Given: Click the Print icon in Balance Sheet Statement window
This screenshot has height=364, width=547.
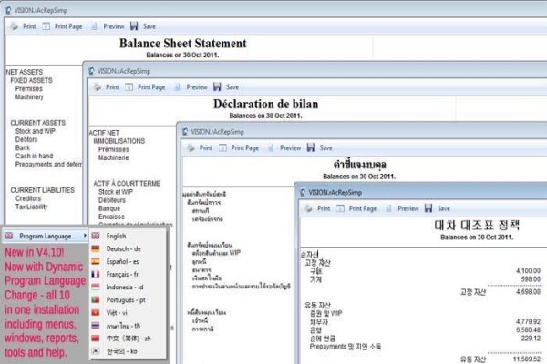Looking at the screenshot, I should (15, 26).
